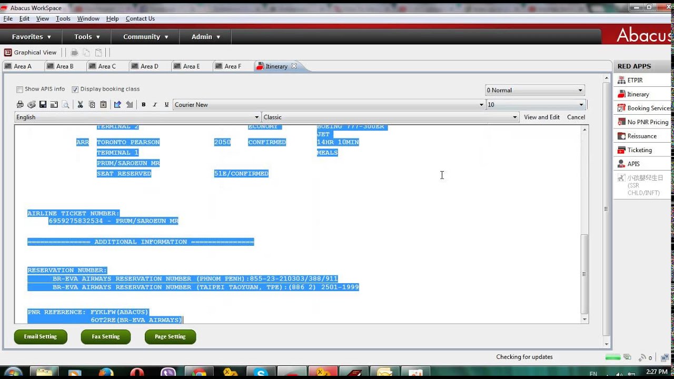The width and height of the screenshot is (674, 379).
Task: Open Page Setting
Action: click(170, 337)
